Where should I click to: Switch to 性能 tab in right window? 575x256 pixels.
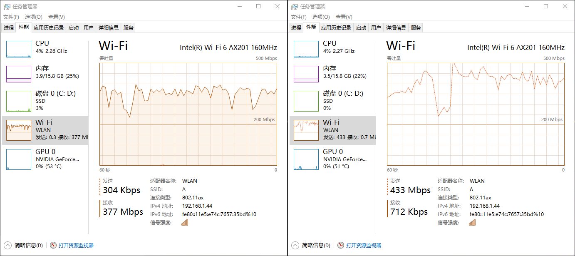pos(311,27)
